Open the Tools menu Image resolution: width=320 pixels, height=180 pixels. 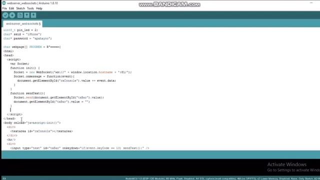pyautogui.click(x=30, y=8)
